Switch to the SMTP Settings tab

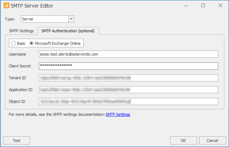pos(21,31)
